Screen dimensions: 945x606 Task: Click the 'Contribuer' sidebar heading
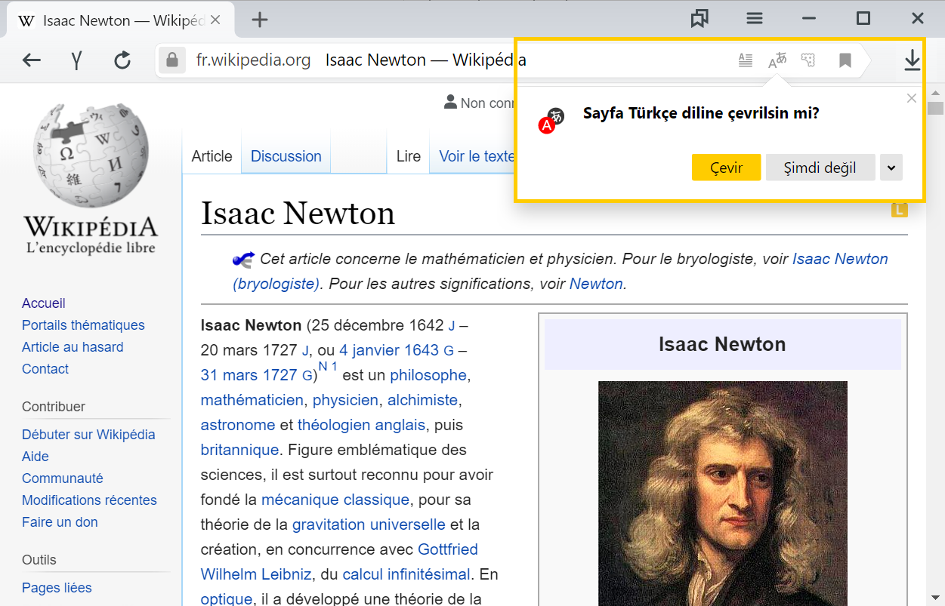[54, 407]
